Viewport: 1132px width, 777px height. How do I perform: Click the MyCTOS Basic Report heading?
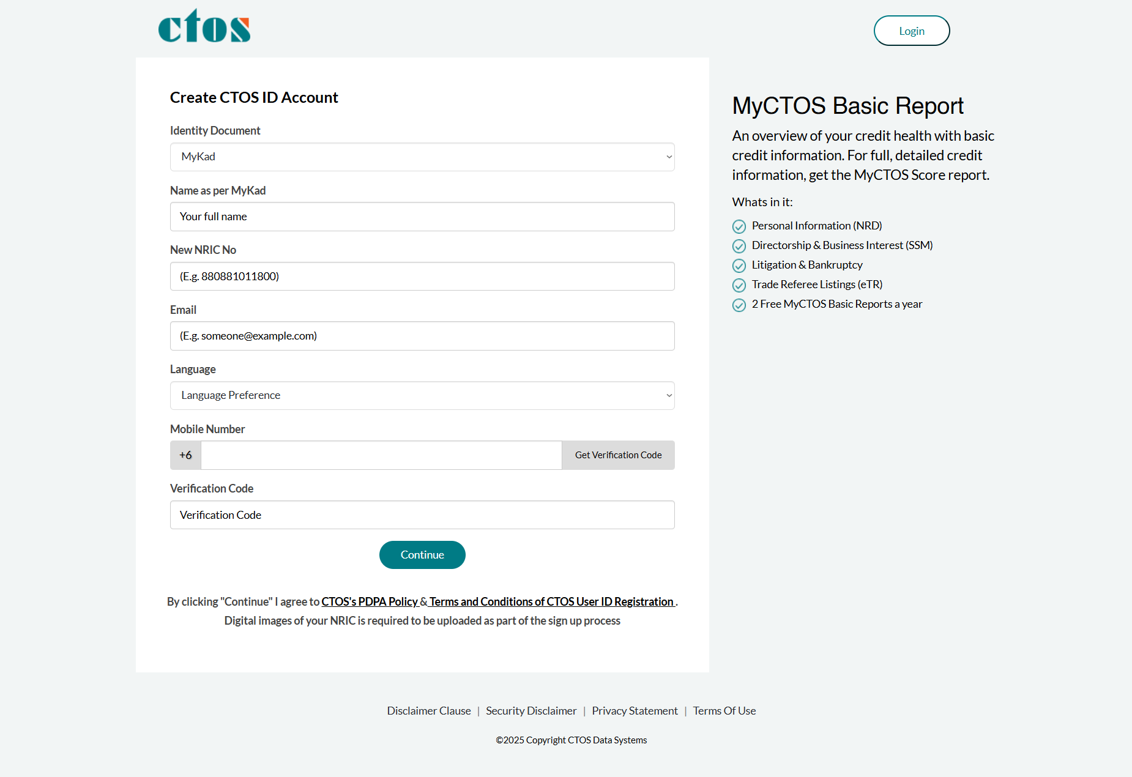848,106
